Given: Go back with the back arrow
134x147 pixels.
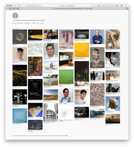Looking at the screenshot, I should [22, 6].
